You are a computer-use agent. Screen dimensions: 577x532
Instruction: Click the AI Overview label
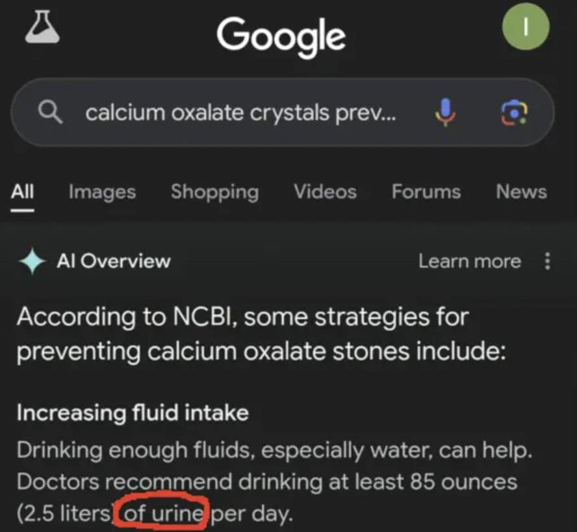point(114,261)
